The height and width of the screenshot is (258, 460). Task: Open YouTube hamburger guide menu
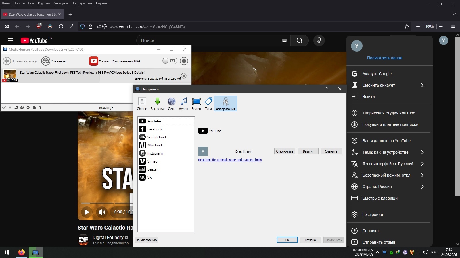tap(10, 40)
